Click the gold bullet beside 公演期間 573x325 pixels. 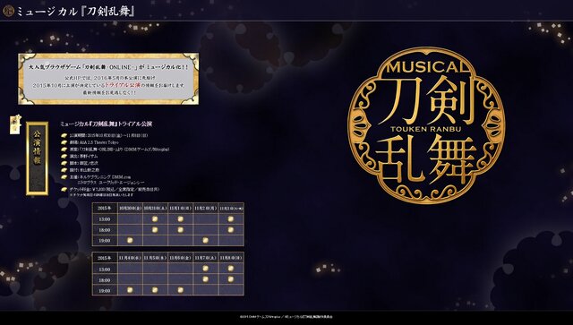click(64, 135)
